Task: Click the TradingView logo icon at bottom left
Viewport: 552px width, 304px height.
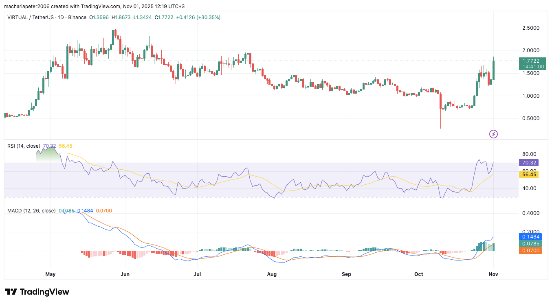Action: [x=11, y=292]
